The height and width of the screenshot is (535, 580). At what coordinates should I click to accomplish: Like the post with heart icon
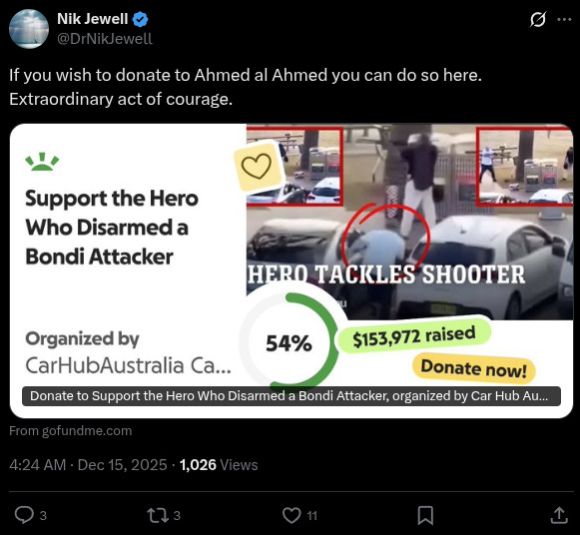(x=291, y=515)
